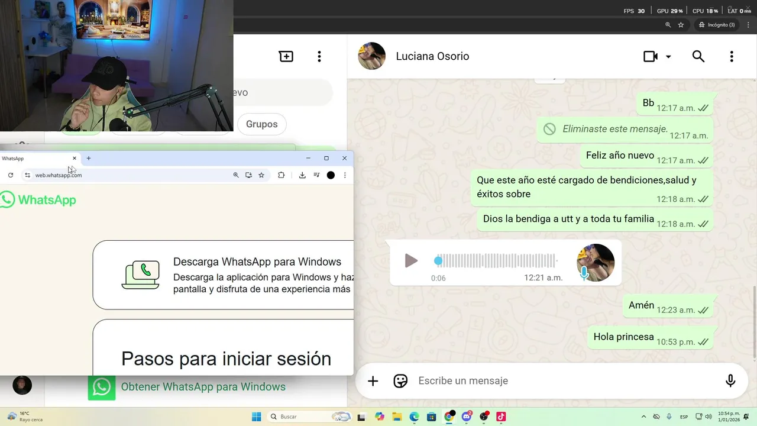Reload the web.whatsapp.com page in the small window

[11, 175]
